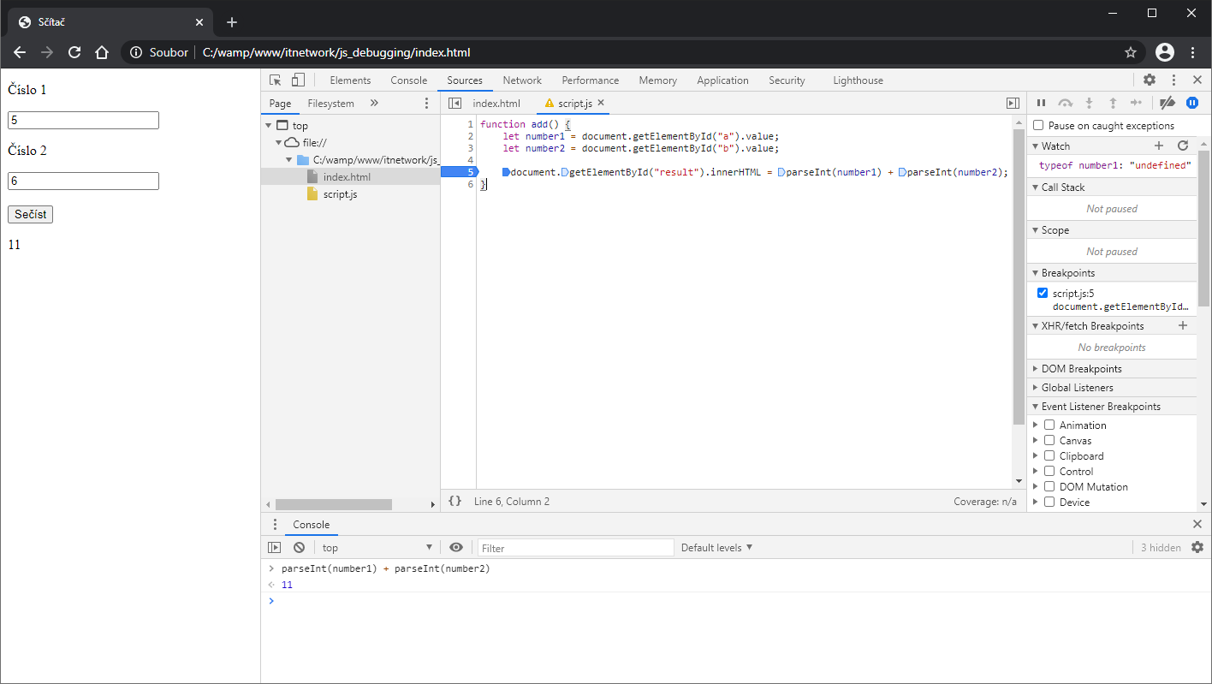Clear the console with the ban icon
This screenshot has height=684, width=1212.
click(299, 548)
